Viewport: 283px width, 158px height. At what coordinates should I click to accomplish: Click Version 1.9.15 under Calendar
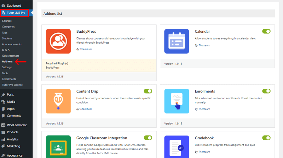(x=173, y=64)
